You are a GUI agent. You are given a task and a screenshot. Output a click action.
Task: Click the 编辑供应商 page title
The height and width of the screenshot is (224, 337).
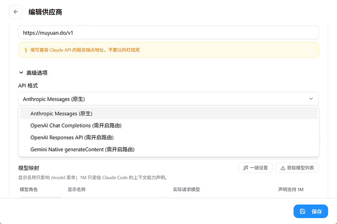pos(45,12)
